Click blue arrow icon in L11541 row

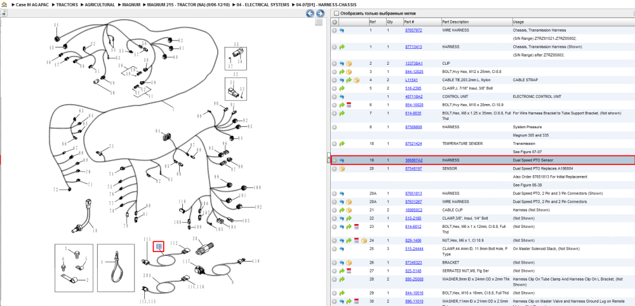pyautogui.click(x=342, y=80)
